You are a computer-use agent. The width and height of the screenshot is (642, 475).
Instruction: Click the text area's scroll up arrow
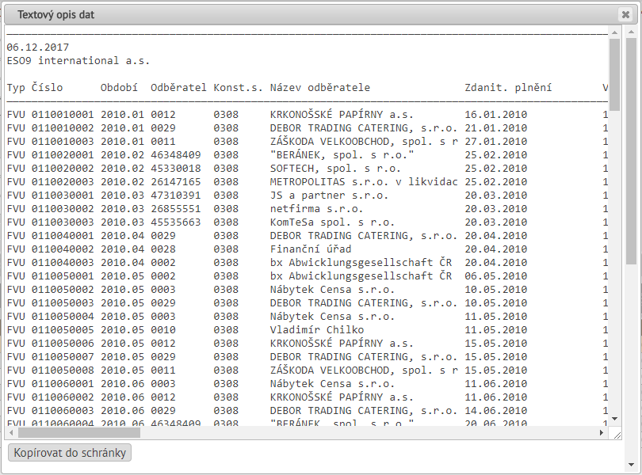pos(614,32)
